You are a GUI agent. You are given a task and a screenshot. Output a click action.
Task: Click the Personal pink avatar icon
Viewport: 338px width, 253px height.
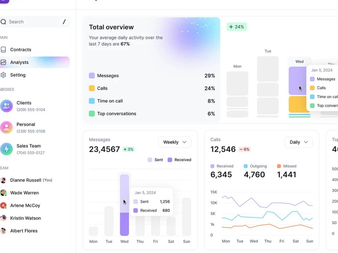click(6, 128)
